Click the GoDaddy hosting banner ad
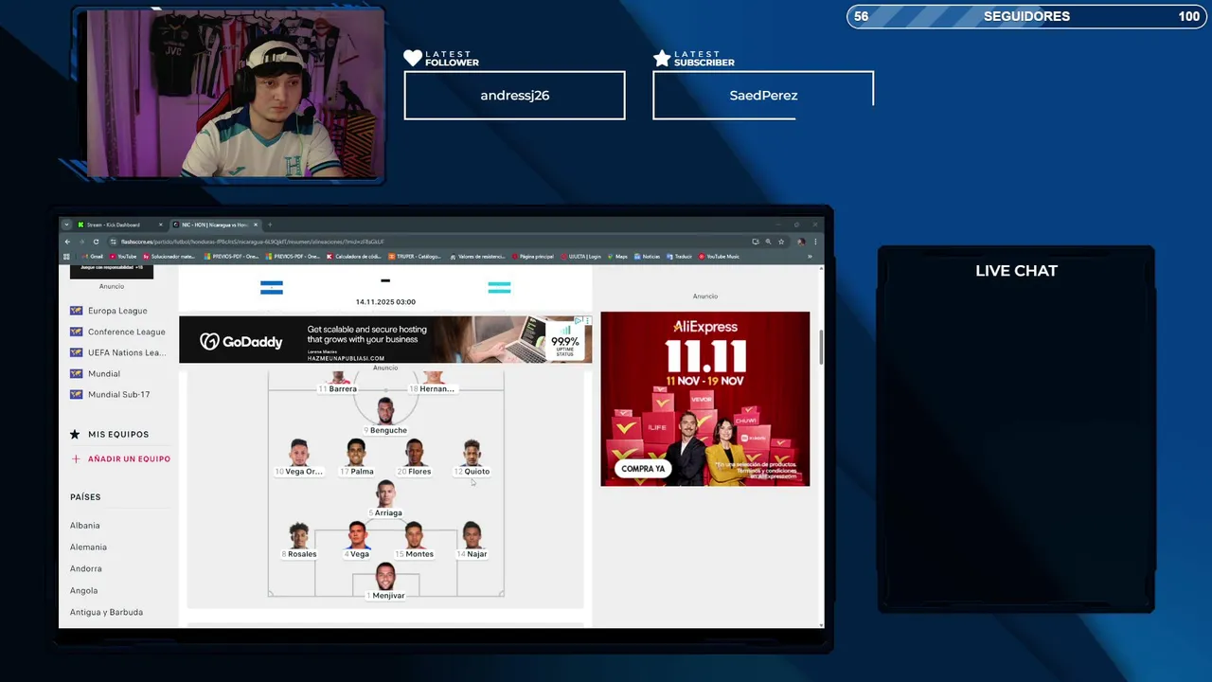Image resolution: width=1212 pixels, height=682 pixels. (x=385, y=339)
